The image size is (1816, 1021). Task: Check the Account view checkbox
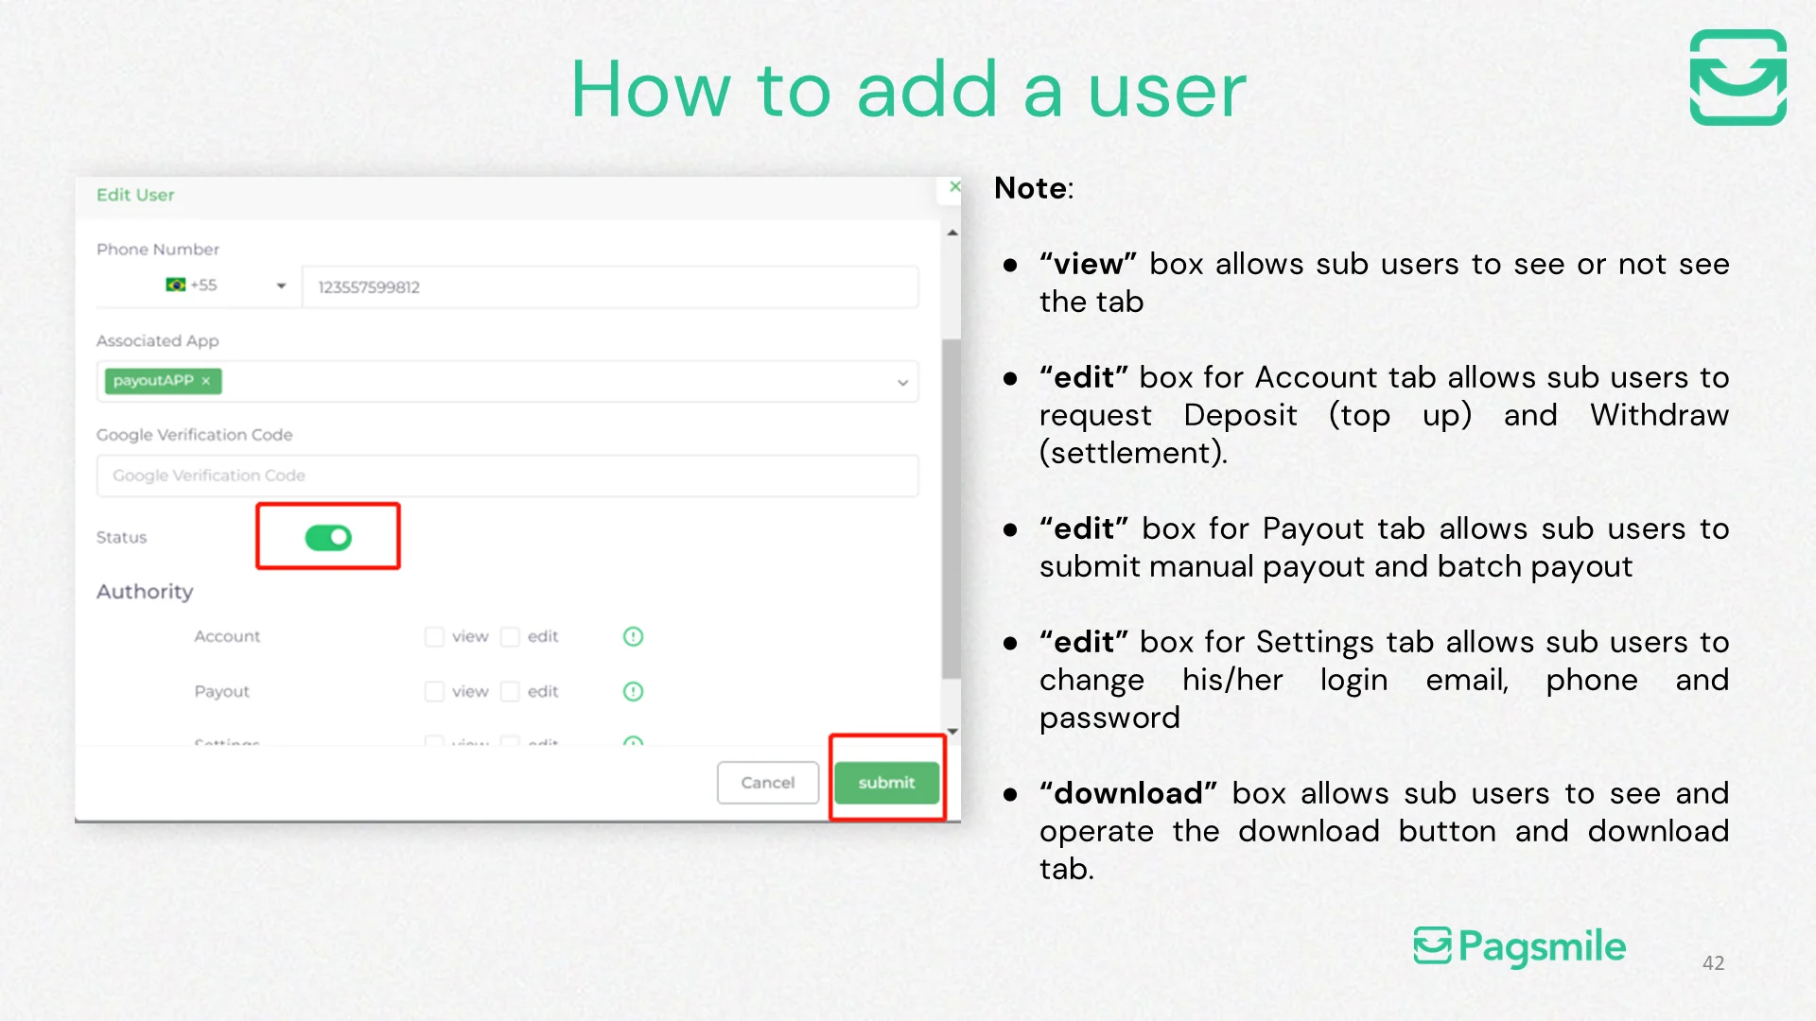pyautogui.click(x=434, y=636)
